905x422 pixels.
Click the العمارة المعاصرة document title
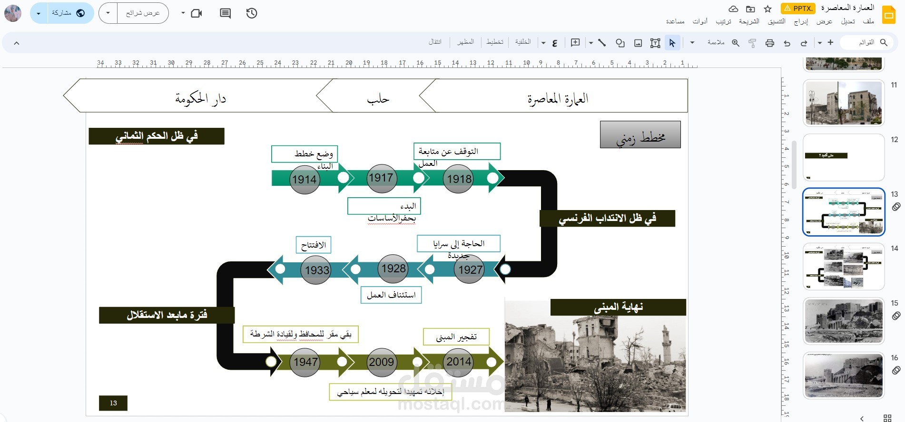[x=847, y=8]
